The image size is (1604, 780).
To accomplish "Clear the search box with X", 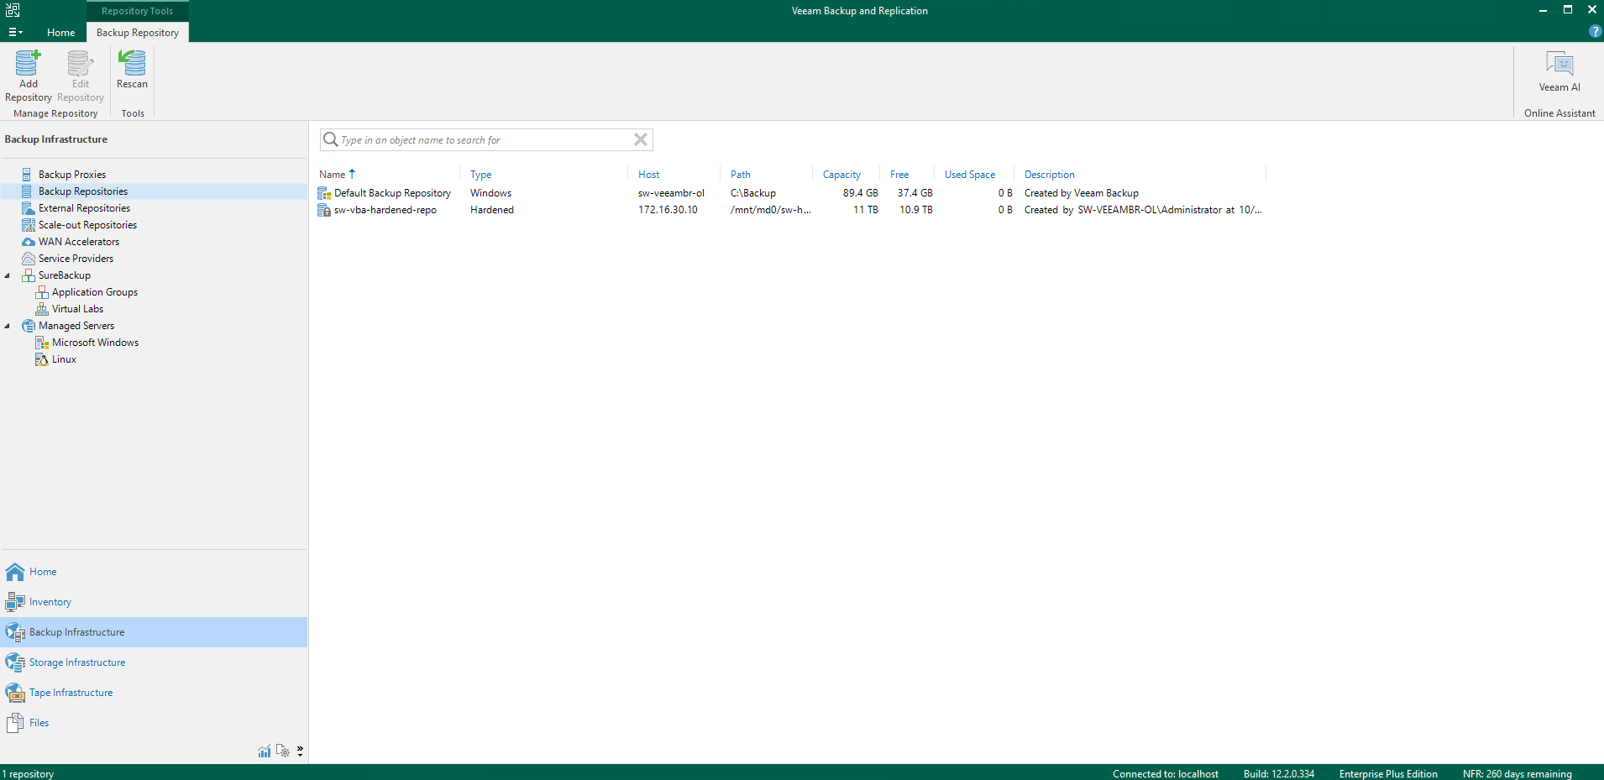I will coord(641,139).
